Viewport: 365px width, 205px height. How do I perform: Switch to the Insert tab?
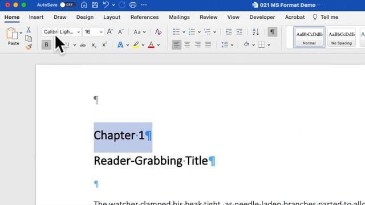pos(36,17)
